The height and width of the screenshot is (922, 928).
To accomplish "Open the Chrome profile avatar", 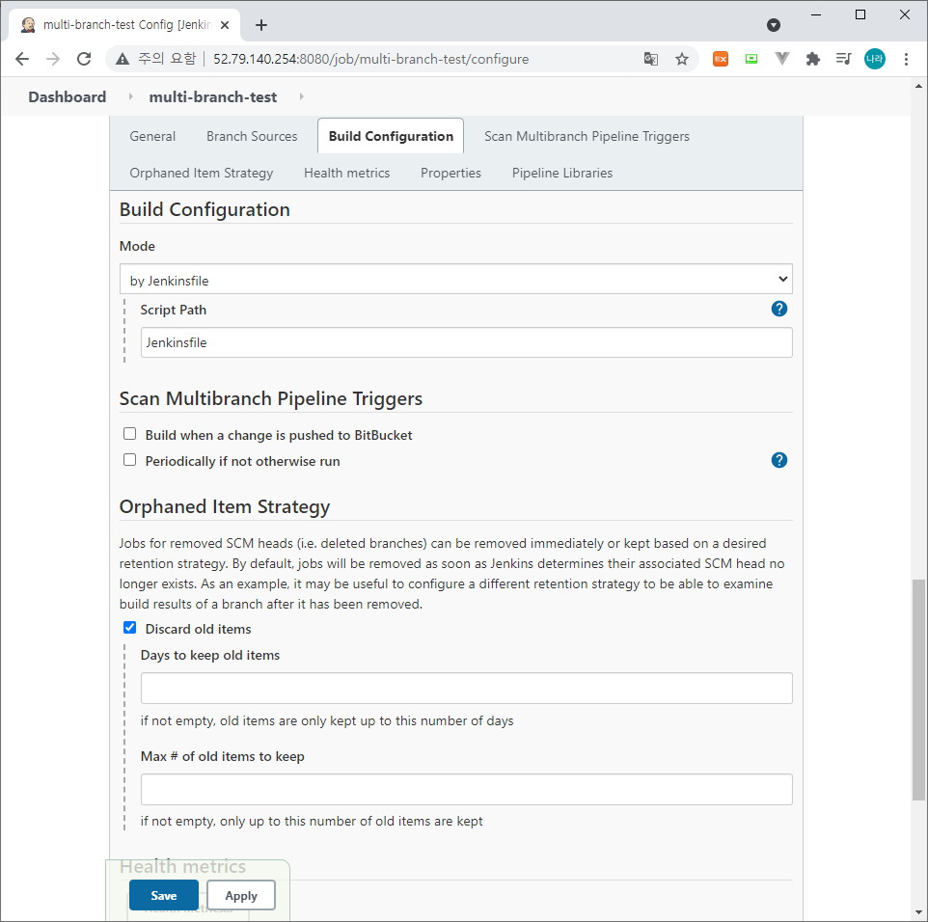I will [875, 59].
